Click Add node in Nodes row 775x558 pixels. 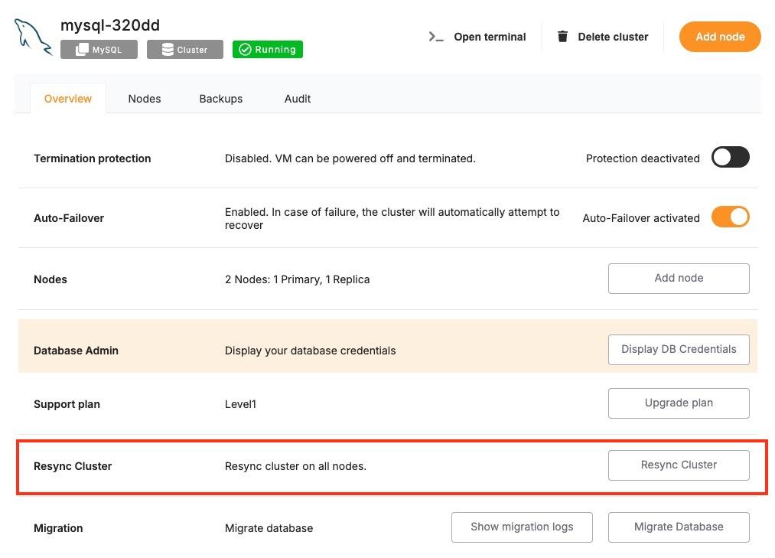[679, 279]
